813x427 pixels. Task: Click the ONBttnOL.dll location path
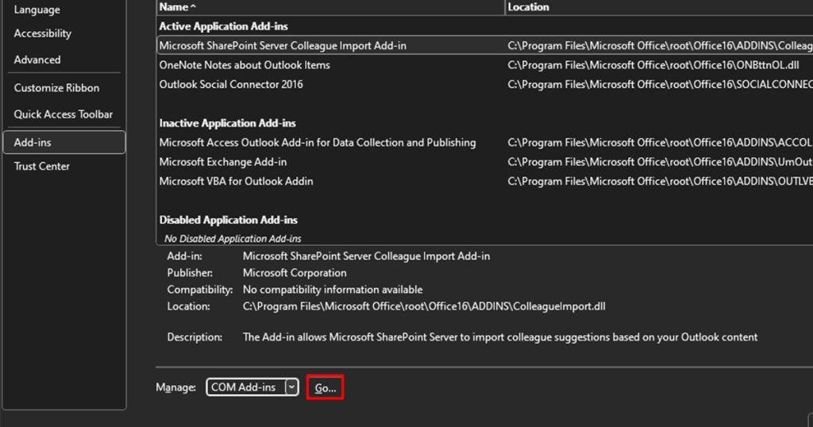(653, 65)
